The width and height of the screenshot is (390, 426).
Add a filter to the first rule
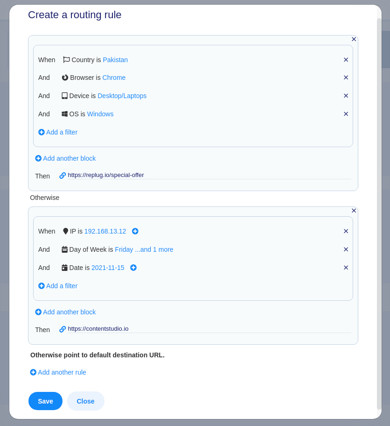58,132
